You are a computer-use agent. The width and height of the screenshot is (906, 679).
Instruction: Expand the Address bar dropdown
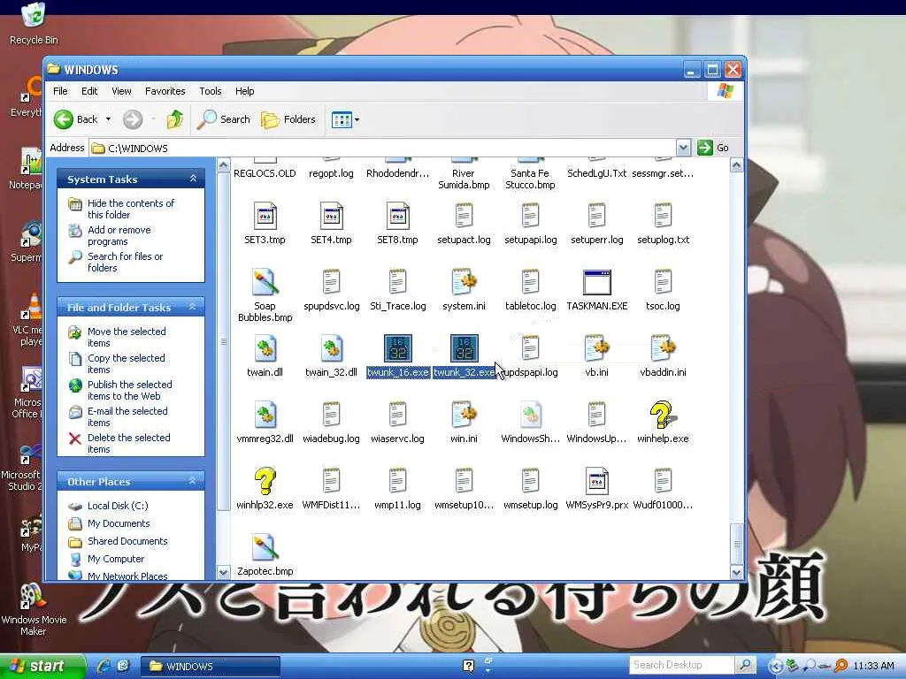(x=683, y=148)
